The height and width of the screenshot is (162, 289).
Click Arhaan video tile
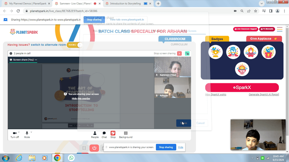click(x=173, y=88)
